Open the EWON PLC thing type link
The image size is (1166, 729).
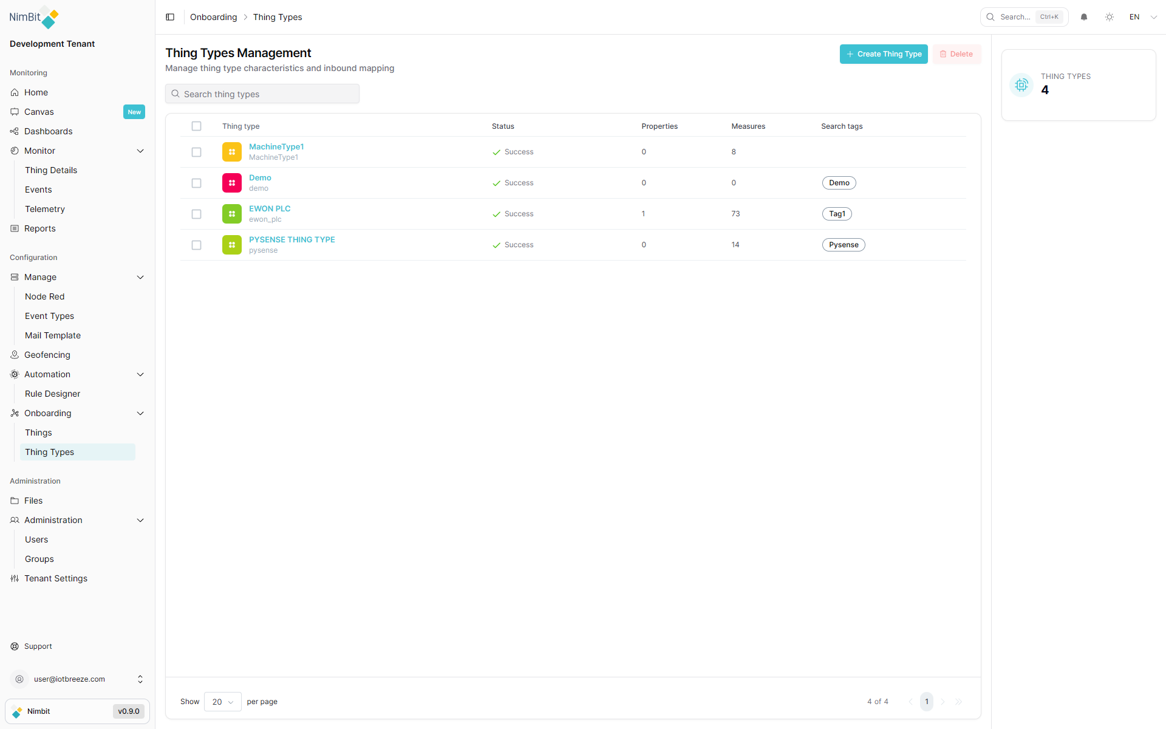point(270,208)
